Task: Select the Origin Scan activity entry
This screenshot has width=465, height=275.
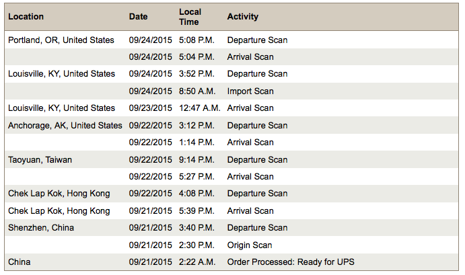Action: 250,245
